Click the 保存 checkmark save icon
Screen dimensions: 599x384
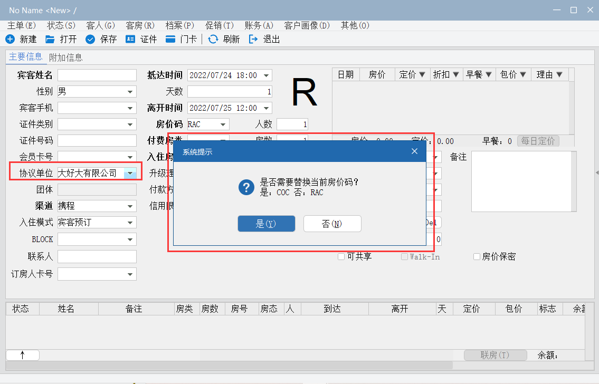tap(90, 39)
